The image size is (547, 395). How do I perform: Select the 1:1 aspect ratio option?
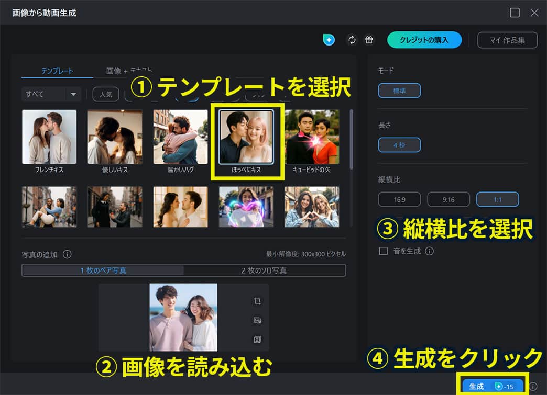point(497,199)
